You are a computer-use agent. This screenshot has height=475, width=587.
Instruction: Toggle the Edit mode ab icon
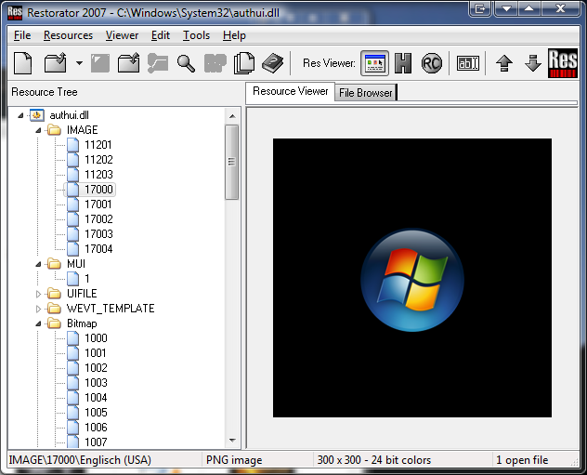tap(467, 63)
